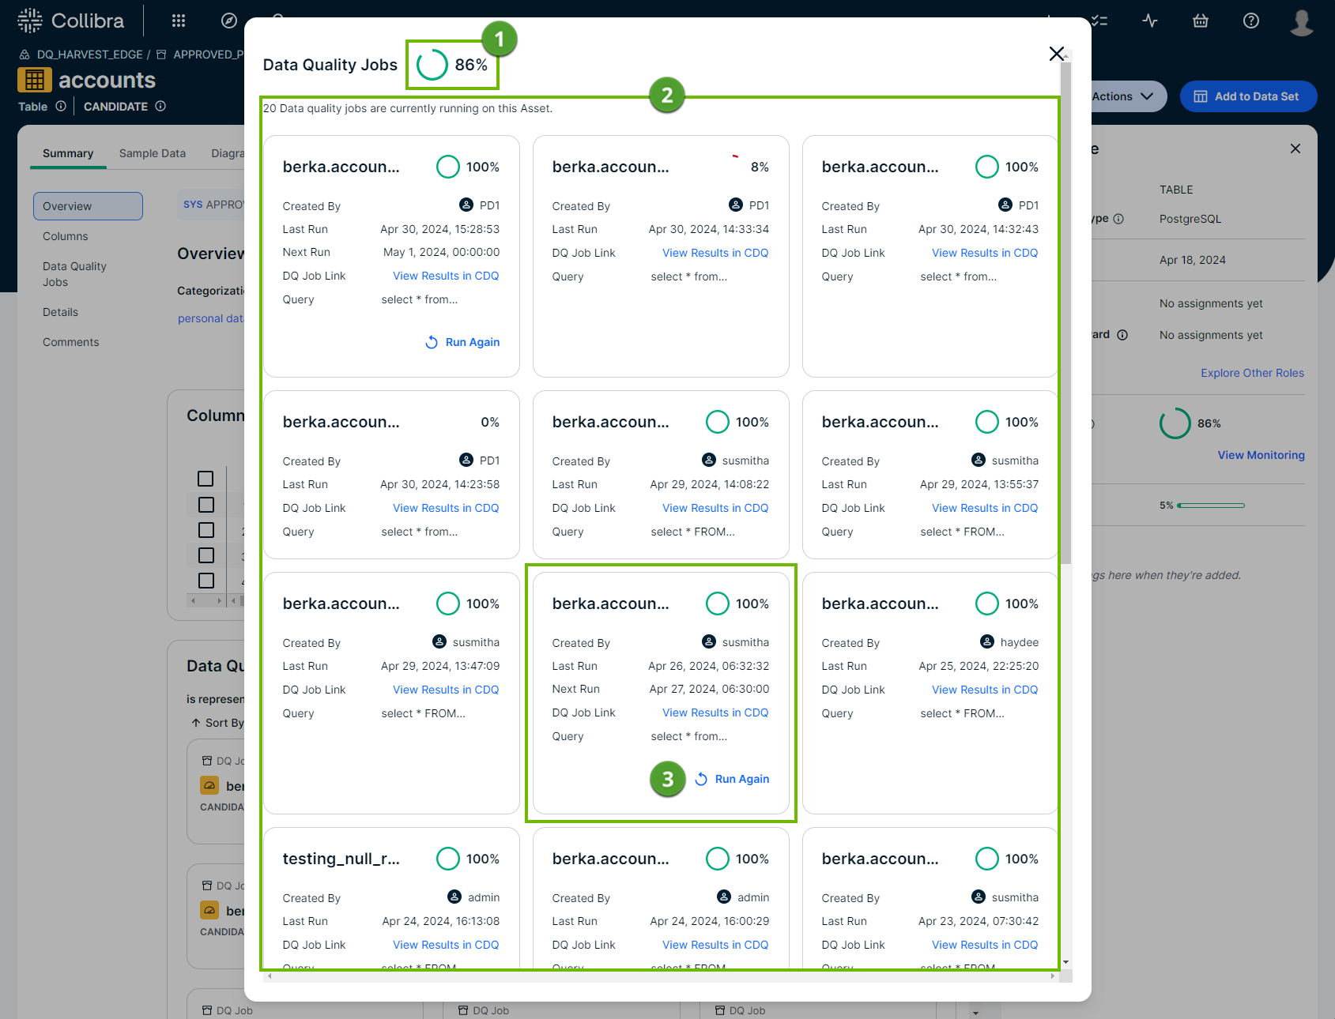Screen dimensions: 1335x1019
Task: Check the second column checkbox
Action: pyautogui.click(x=206, y=505)
